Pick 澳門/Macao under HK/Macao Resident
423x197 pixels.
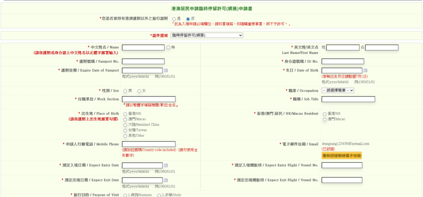tap(324, 120)
